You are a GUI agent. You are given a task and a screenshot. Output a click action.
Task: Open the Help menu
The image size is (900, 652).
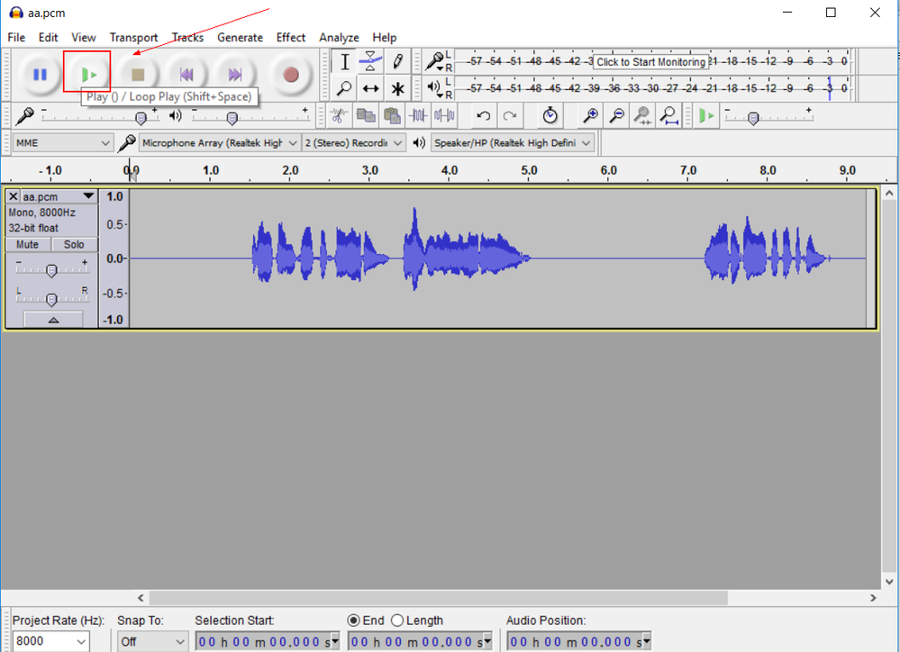tap(384, 37)
